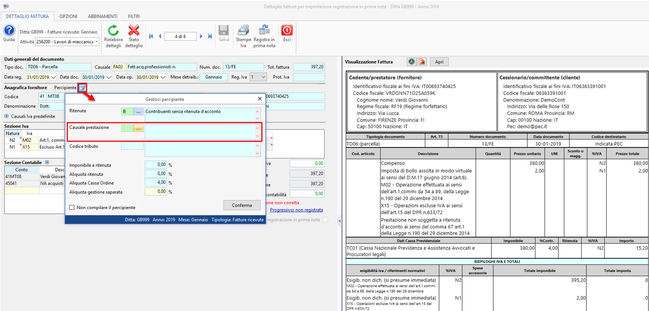The width and height of the screenshot is (649, 311).
Task: Expand the Causali Iva predefinite section
Action: pos(6,116)
